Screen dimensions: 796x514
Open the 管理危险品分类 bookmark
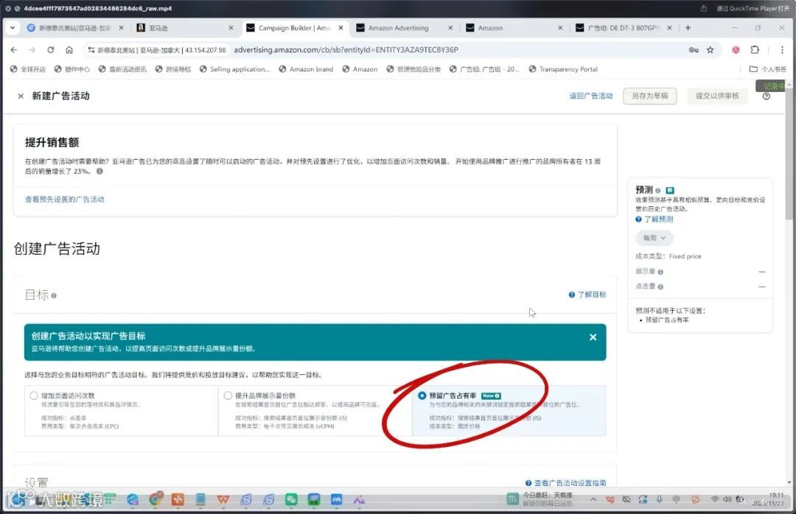click(413, 69)
